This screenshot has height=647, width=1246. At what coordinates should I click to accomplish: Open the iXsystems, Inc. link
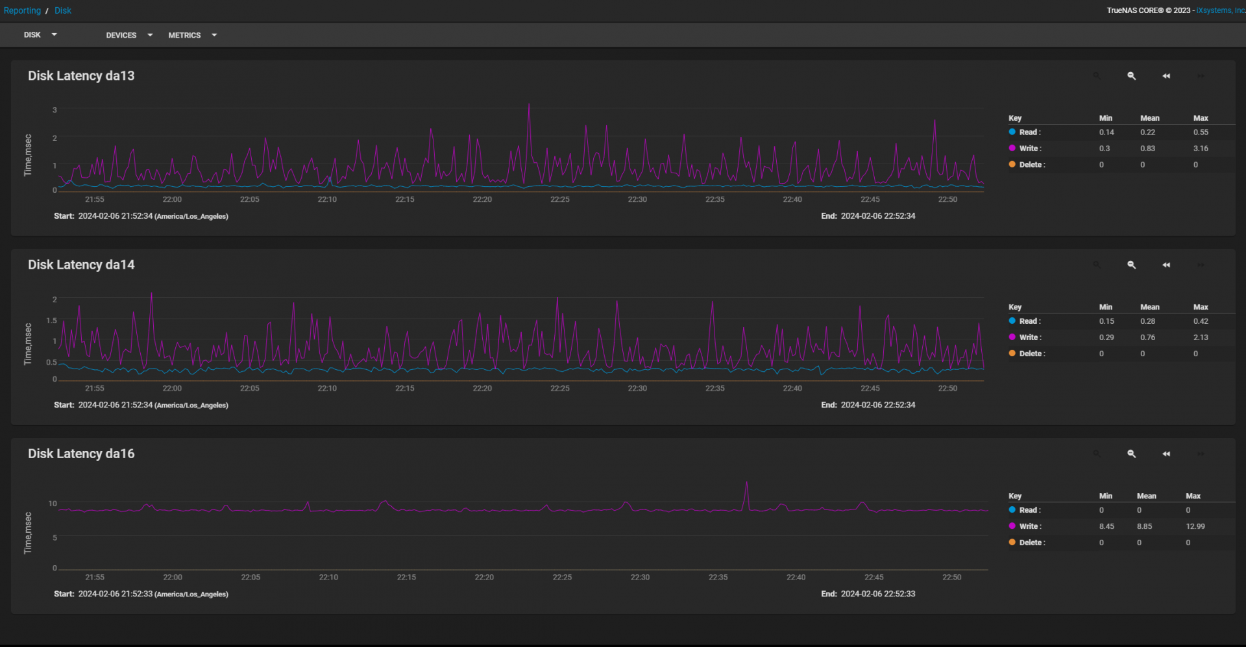click(x=1221, y=10)
